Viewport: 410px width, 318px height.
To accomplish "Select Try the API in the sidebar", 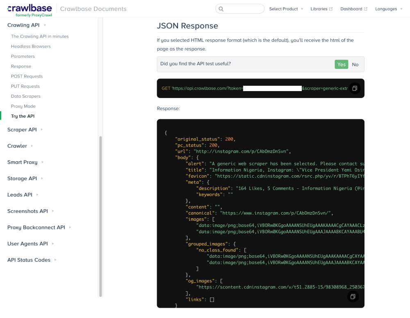I will [23, 116].
